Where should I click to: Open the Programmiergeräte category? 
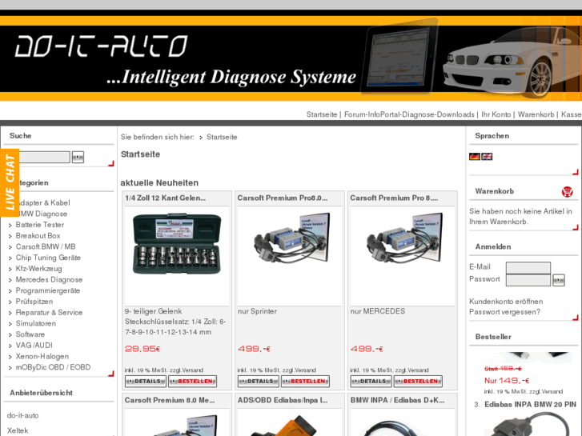[48, 290]
